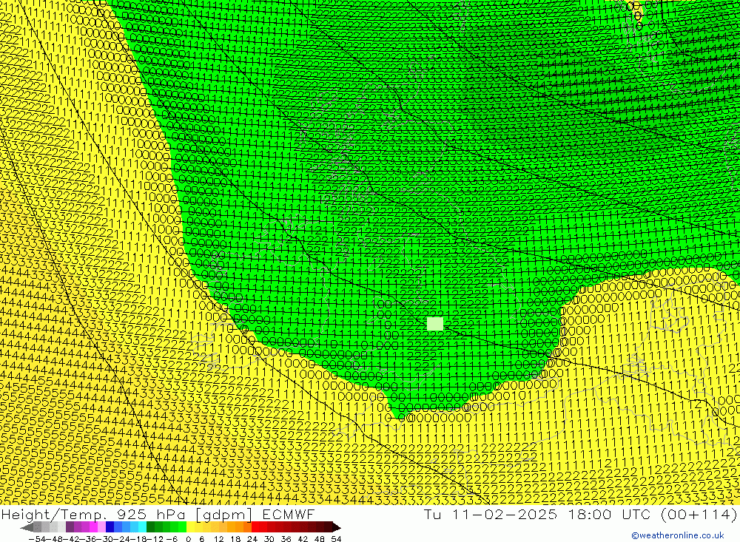Click the Height/Temp. 925 hPa ECMWF title
The image size is (740, 542).
[158, 514]
